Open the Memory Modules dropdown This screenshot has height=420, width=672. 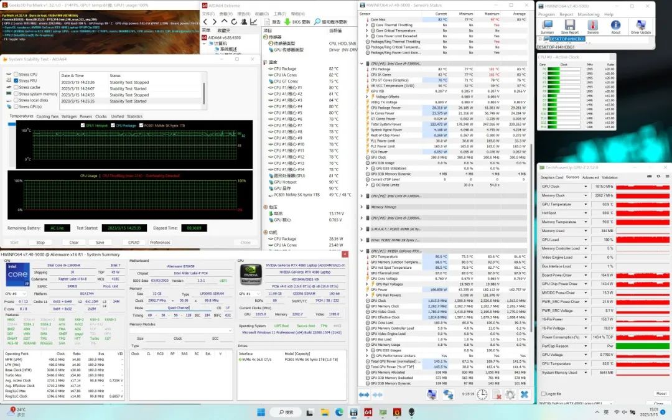click(181, 330)
